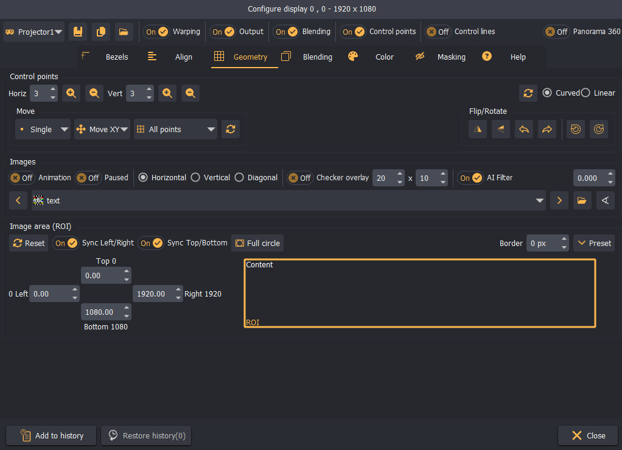Click the right curved arrow rotate icon
The height and width of the screenshot is (450, 622).
(x=547, y=129)
